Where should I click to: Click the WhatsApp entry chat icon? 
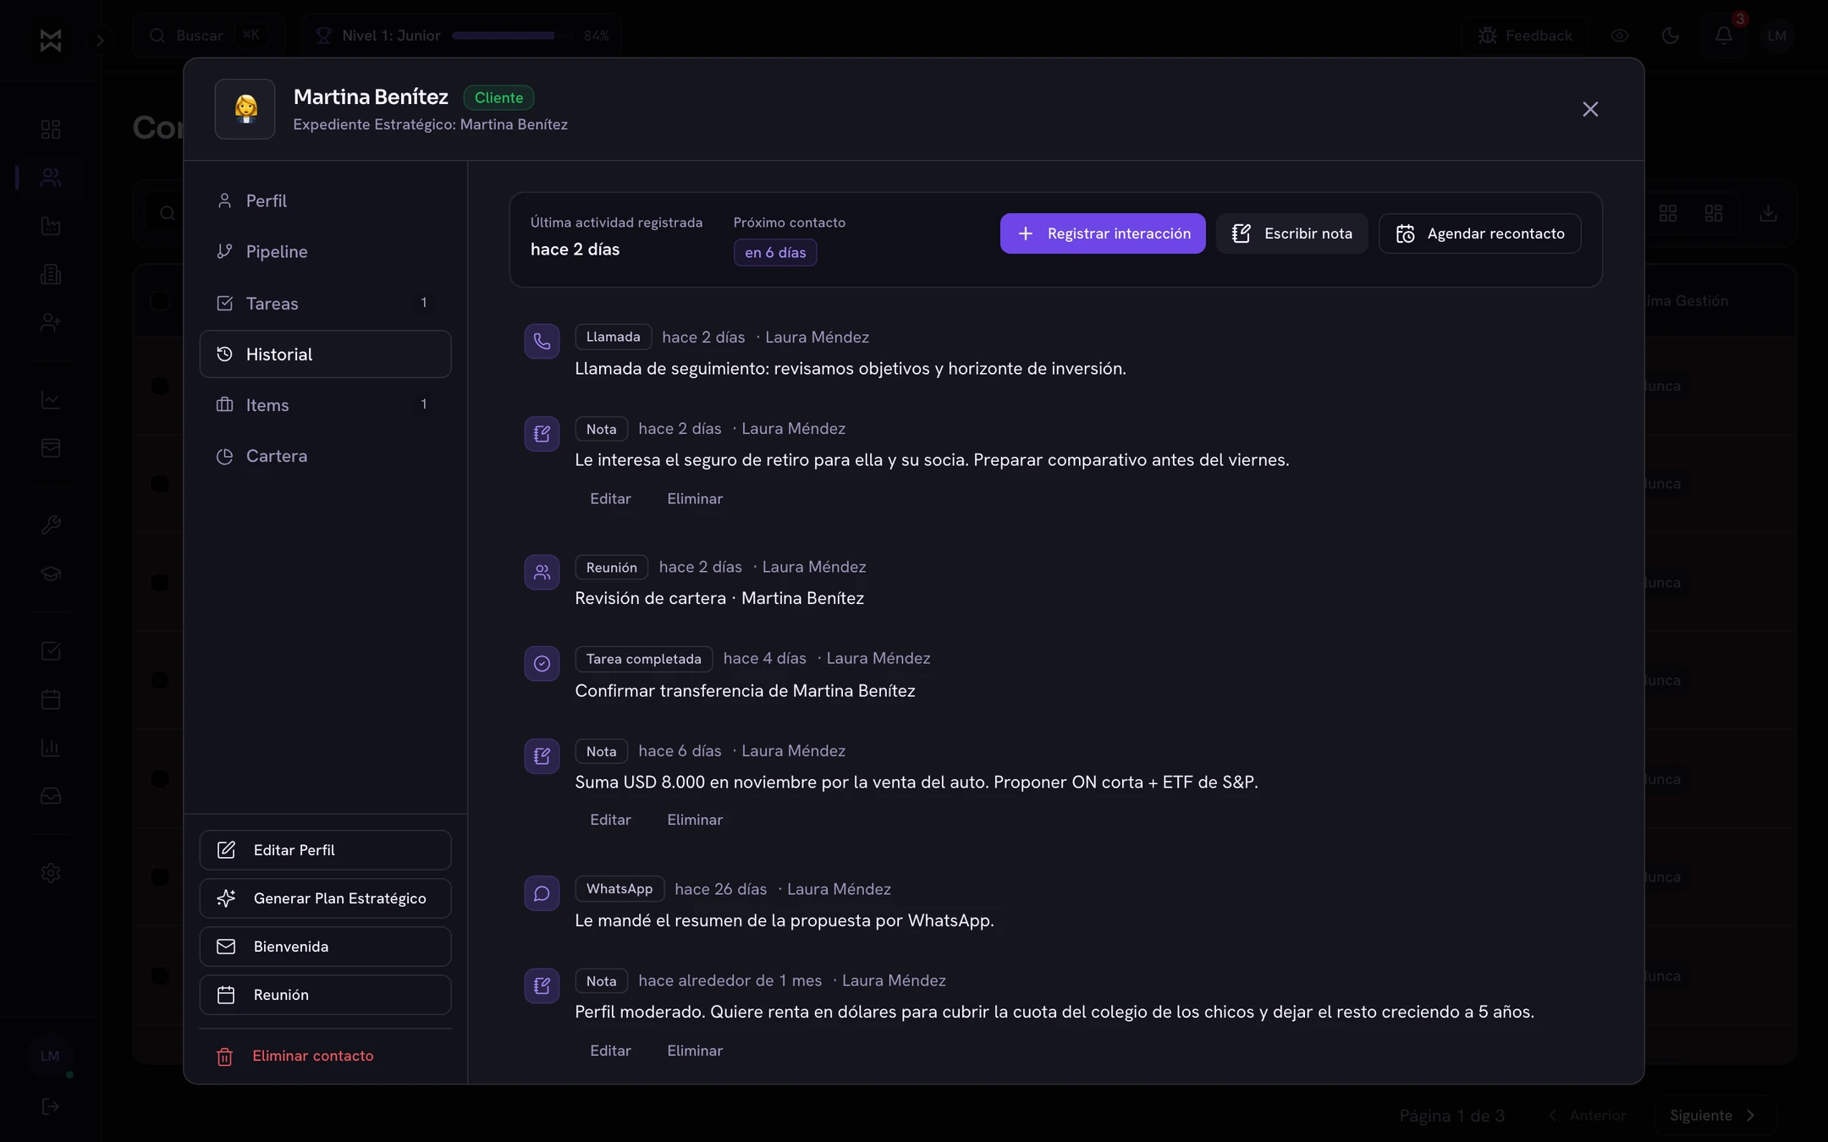542,893
